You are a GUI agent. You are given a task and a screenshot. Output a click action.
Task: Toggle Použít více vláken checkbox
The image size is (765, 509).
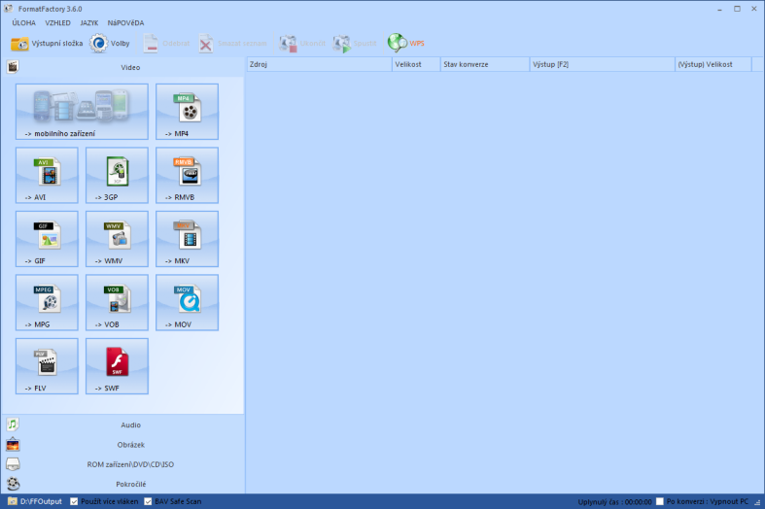[x=74, y=501]
